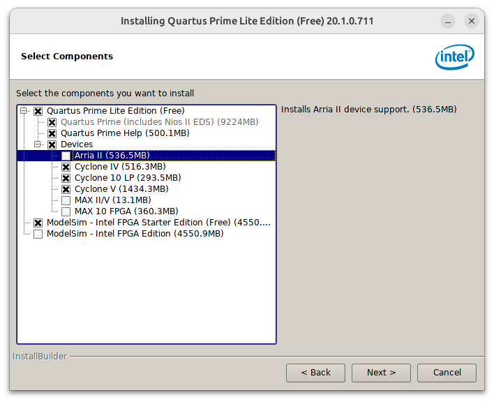The width and height of the screenshot is (494, 402).
Task: Uncheck the Quartus Prime Help checkbox
Action: click(x=52, y=133)
